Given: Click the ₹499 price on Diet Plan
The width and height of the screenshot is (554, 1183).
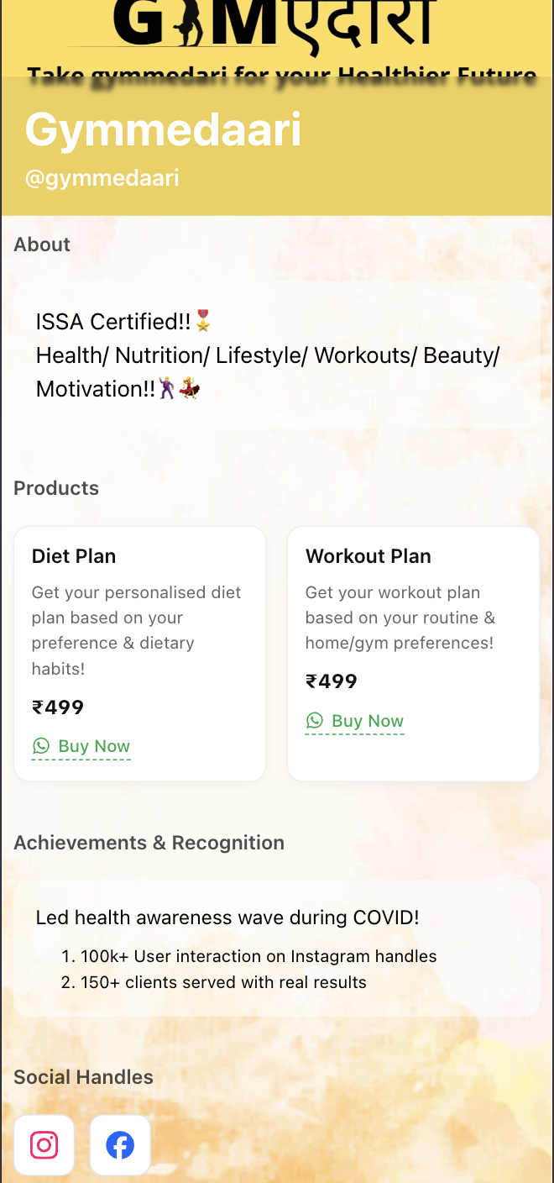Looking at the screenshot, I should point(58,707).
